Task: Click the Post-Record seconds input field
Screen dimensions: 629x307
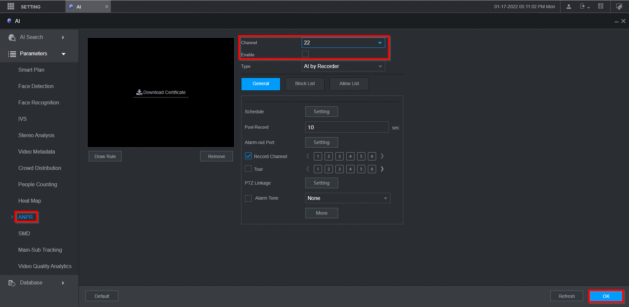Action: pos(347,127)
